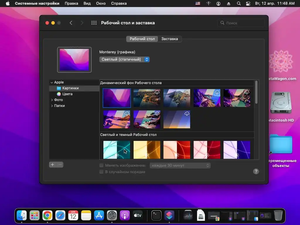Open the Справка menu
Viewport: 300px width, 225px height.
click(x=119, y=4)
